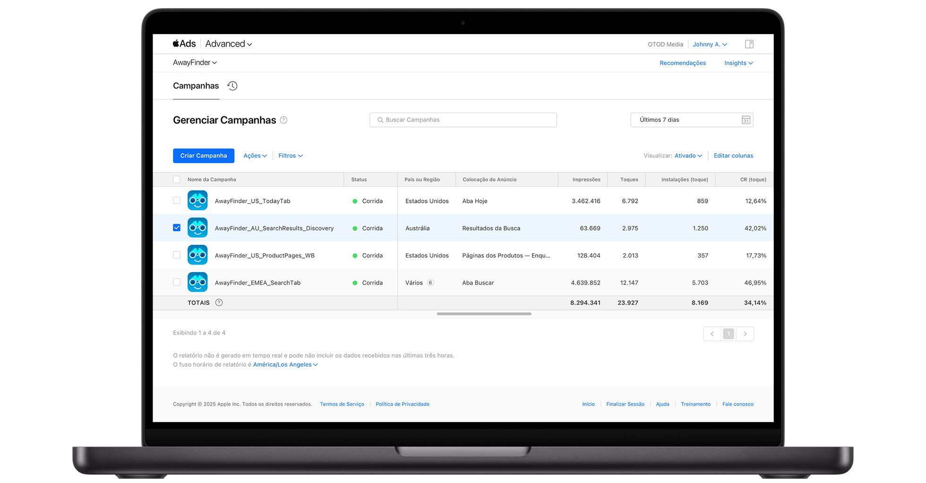The height and width of the screenshot is (483, 926).
Task: Open campaign AwayFinder_AU_SearchResults_Discovery name
Action: point(274,228)
